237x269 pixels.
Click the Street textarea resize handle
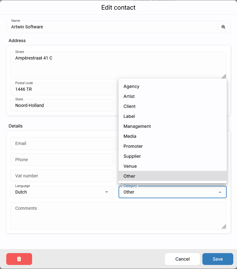click(224, 76)
